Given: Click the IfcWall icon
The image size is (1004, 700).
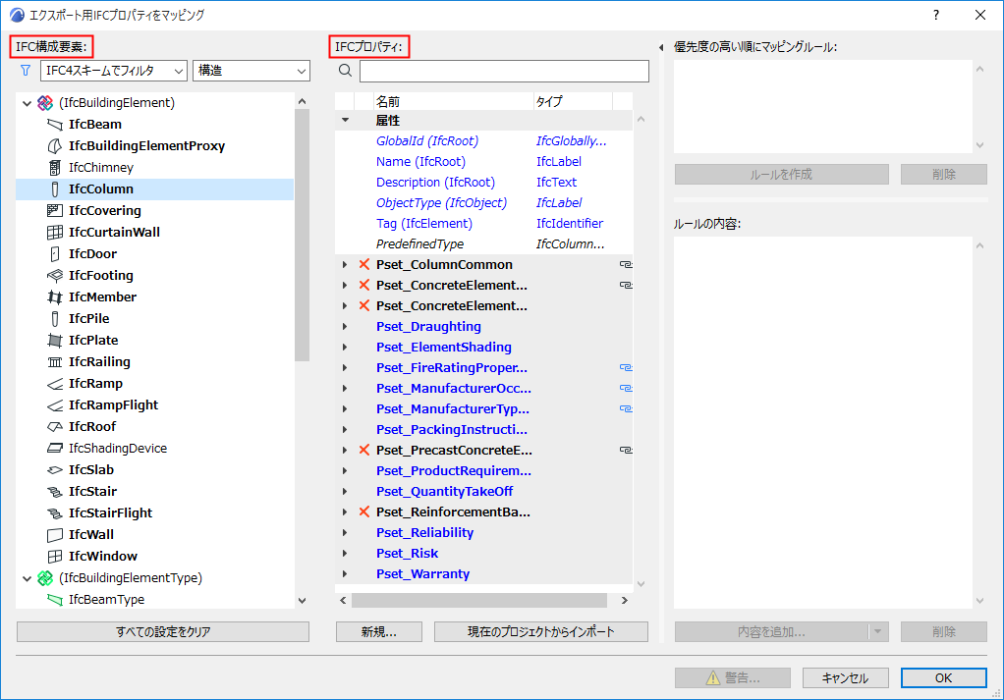Looking at the screenshot, I should coord(55,535).
